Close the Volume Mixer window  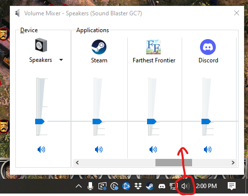(x=237, y=13)
